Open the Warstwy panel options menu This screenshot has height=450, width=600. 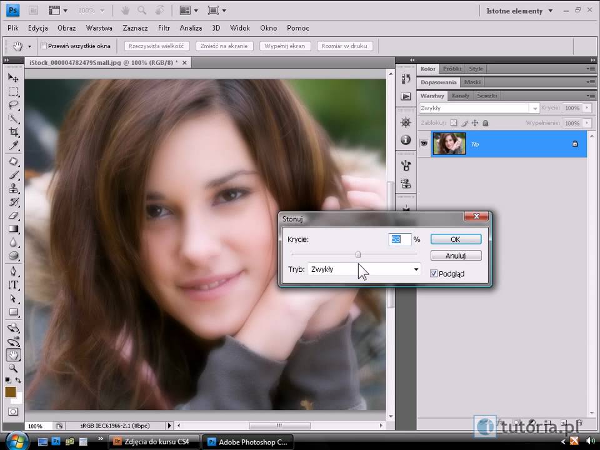coord(591,96)
